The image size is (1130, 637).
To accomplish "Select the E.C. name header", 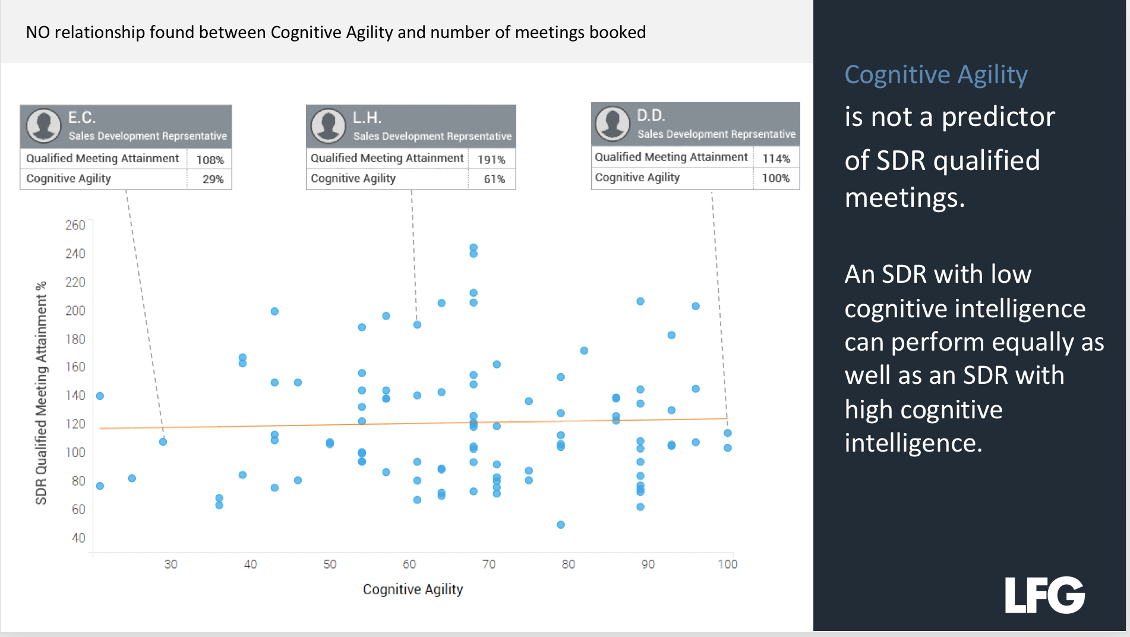I will 82,117.
